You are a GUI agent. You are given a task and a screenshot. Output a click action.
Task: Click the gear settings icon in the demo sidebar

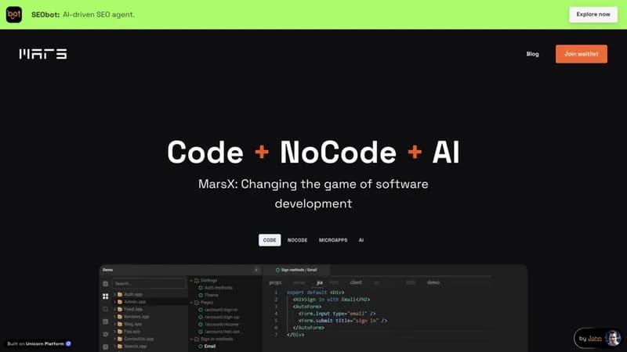point(106,334)
